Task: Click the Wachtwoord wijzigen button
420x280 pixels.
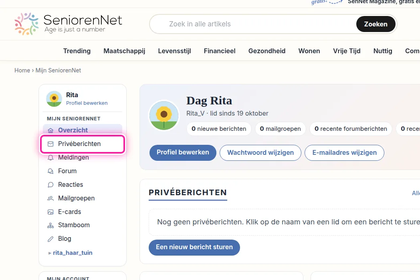Action: [260, 153]
